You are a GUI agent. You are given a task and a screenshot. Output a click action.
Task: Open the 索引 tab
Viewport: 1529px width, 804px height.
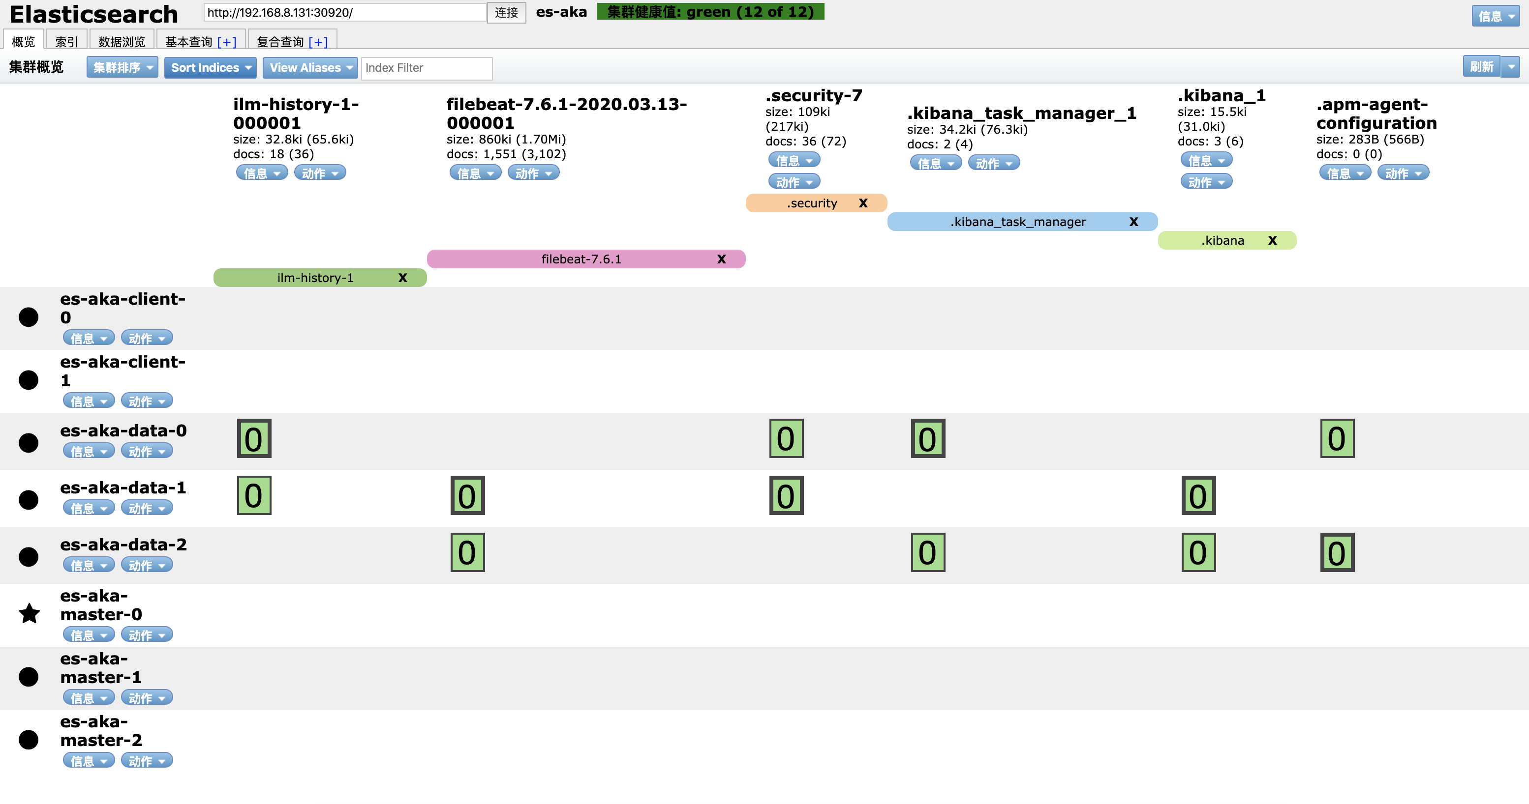66,41
